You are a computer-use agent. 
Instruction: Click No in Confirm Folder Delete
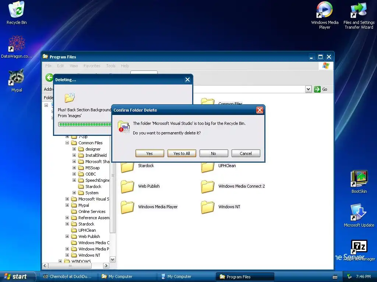214,153
